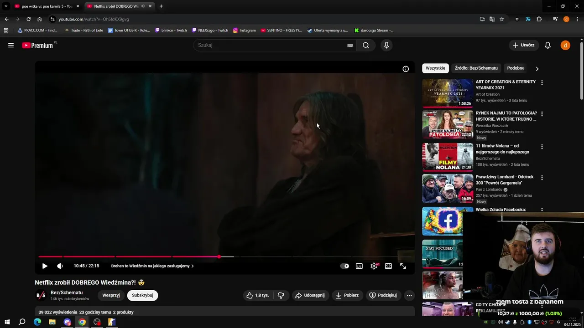Toggle autoplay switch in player
The width and height of the screenshot is (584, 328).
[x=344, y=266]
